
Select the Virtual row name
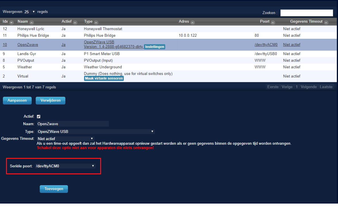[23, 76]
